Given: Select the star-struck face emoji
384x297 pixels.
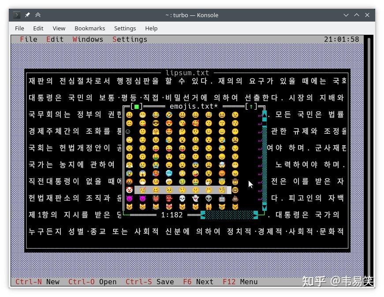Looking at the screenshot, I should click(169, 132).
